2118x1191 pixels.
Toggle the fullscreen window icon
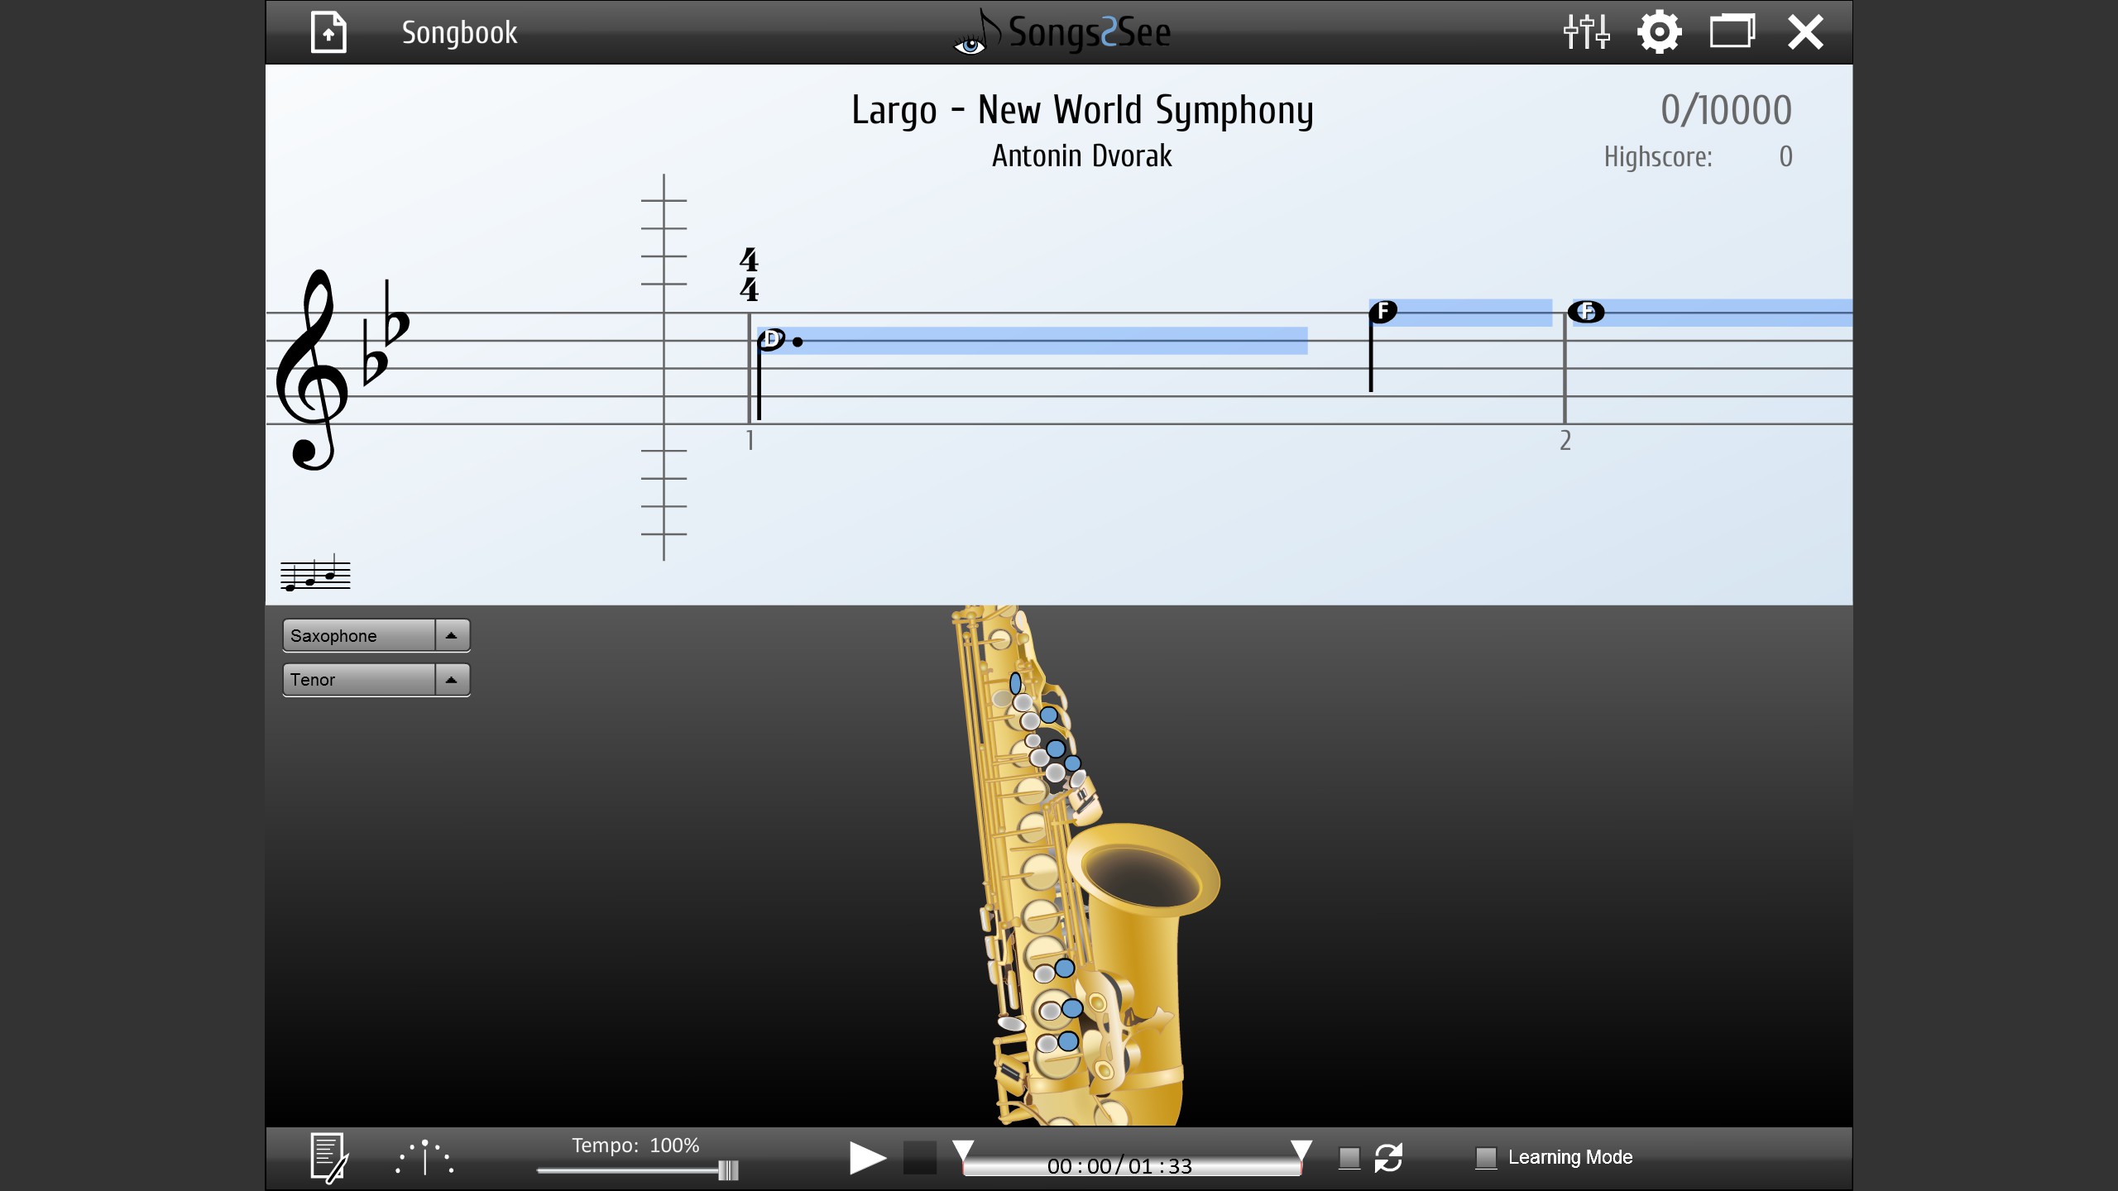click(x=1732, y=32)
